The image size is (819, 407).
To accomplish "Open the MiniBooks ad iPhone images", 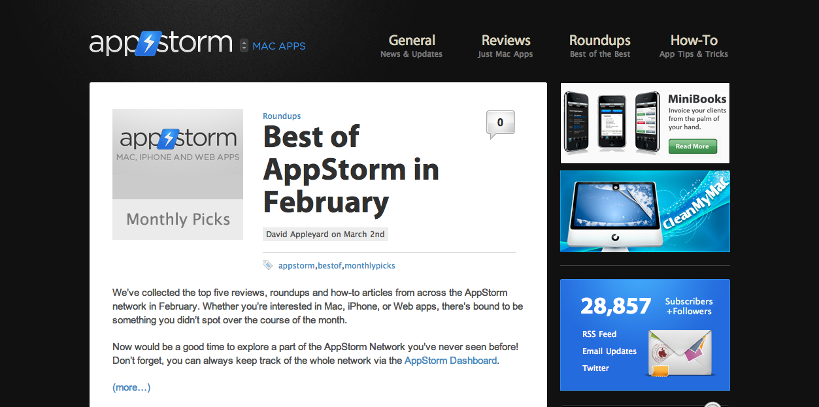I will [612, 123].
